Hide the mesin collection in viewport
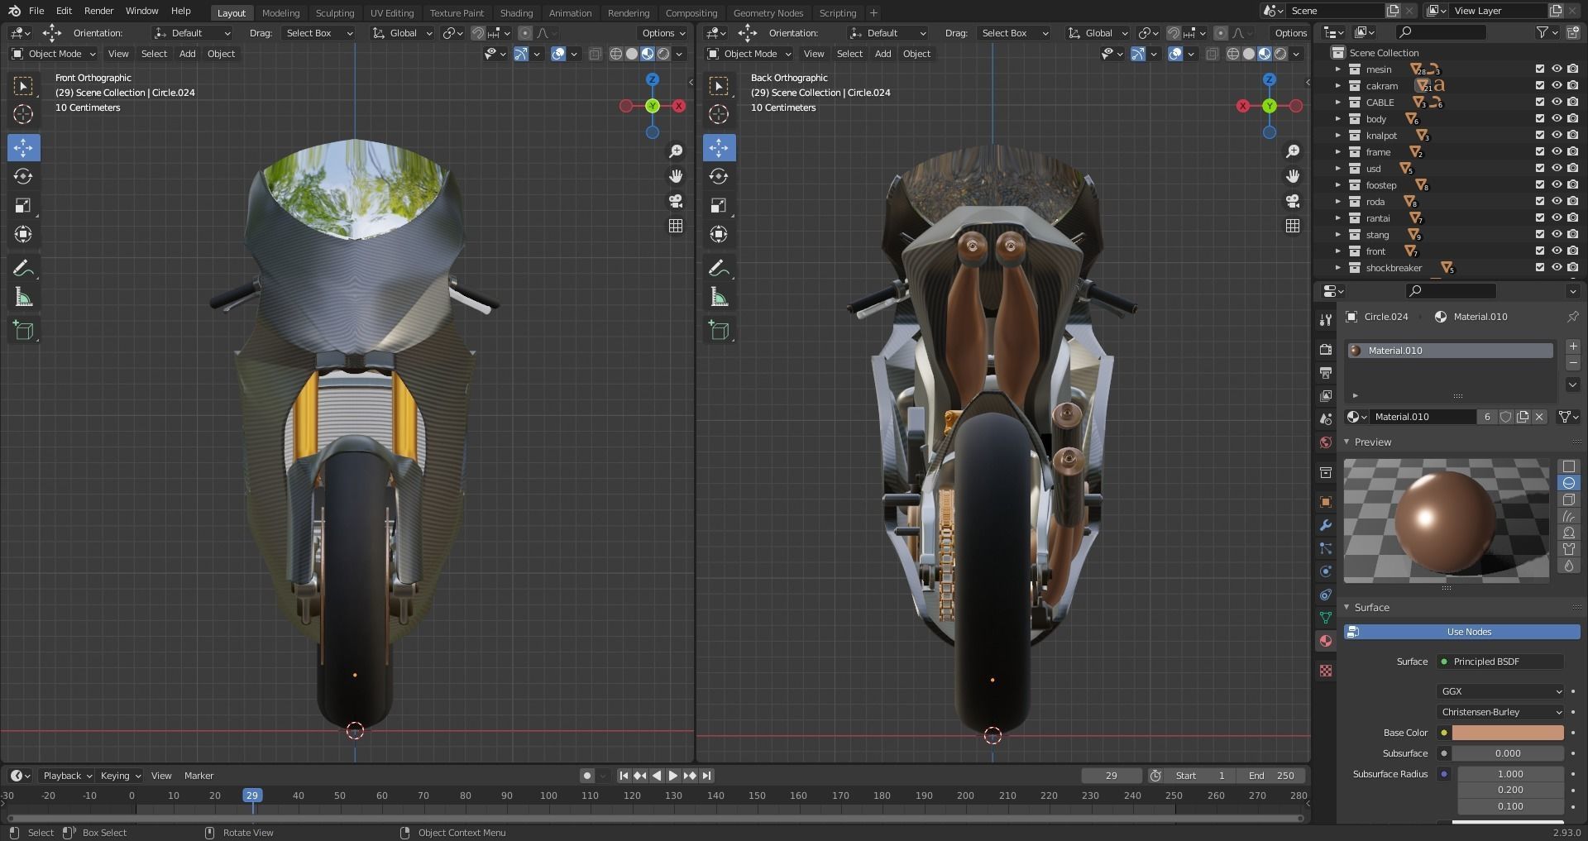The width and height of the screenshot is (1588, 841). 1556,69
